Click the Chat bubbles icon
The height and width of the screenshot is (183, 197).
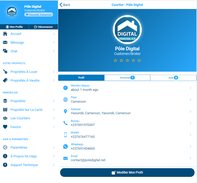pyautogui.click(x=5, y=51)
